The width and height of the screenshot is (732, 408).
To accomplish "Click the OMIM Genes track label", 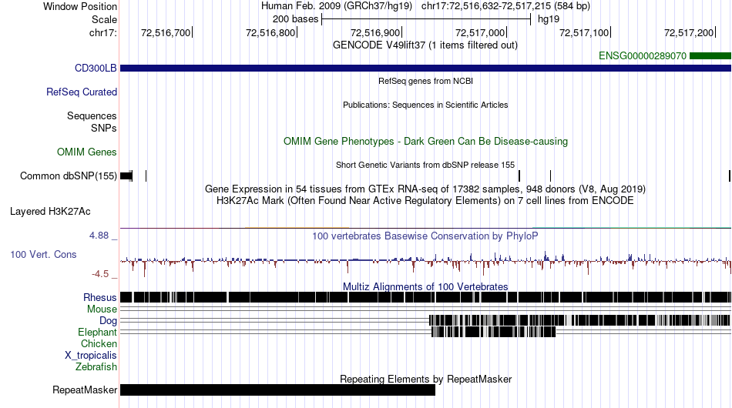I will click(87, 152).
